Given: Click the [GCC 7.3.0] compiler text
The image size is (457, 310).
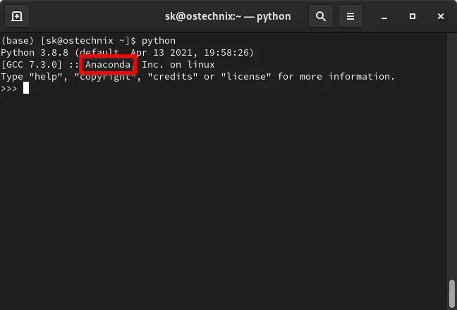Looking at the screenshot, I should tap(32, 64).
